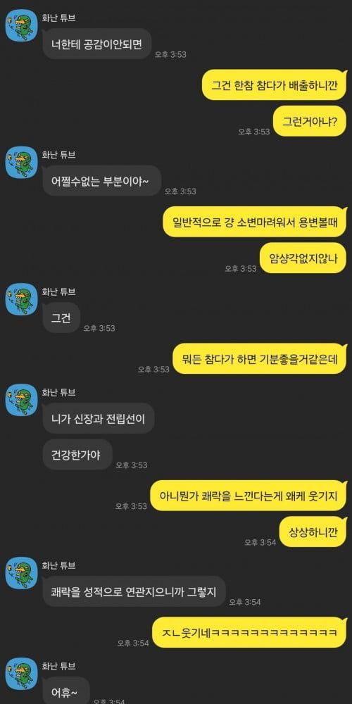Select the gray '그건' message bubble
Screen dimensions: 352x704
[61, 318]
